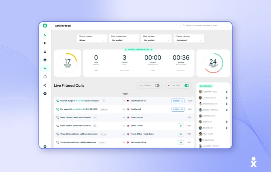Image resolution: width=271 pixels, height=172 pixels.
Task: Click the 24 available user gauge
Action: click(x=213, y=63)
